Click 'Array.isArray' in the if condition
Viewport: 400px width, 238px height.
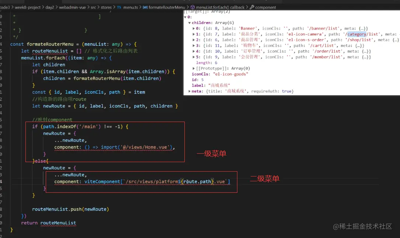coord(108,71)
